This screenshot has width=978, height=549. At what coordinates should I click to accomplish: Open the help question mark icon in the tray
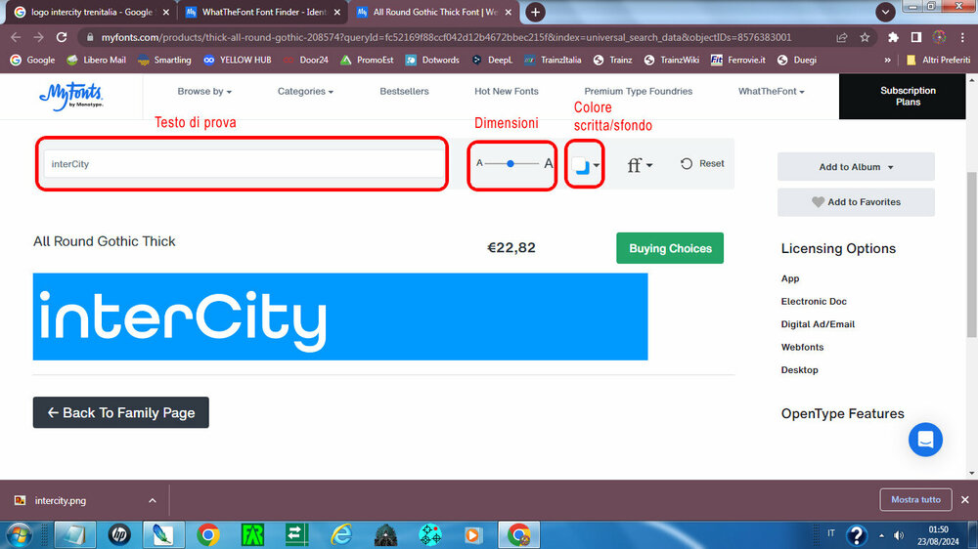pyautogui.click(x=857, y=535)
